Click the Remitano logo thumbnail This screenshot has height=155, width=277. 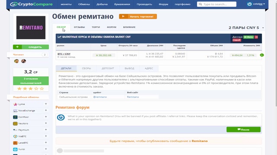tap(31, 28)
